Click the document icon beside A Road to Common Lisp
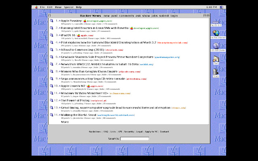 click(x=52, y=50)
